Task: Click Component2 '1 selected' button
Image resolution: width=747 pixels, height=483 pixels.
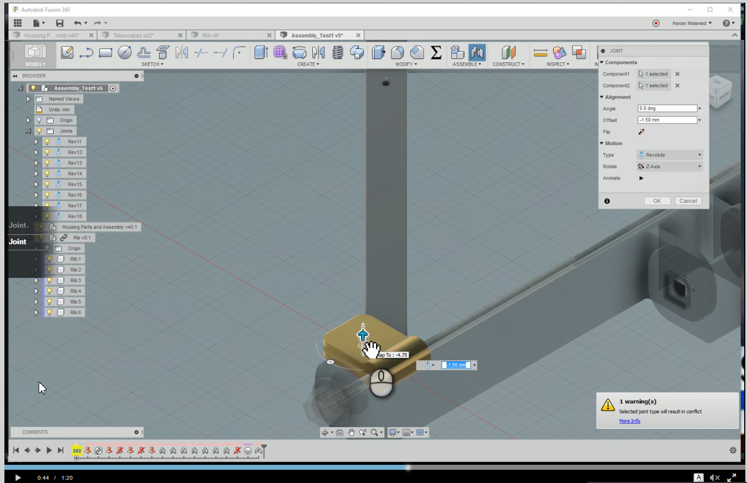Action: point(654,85)
